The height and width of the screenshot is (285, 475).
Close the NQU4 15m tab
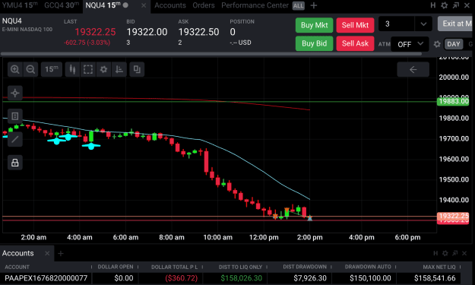(x=144, y=5)
